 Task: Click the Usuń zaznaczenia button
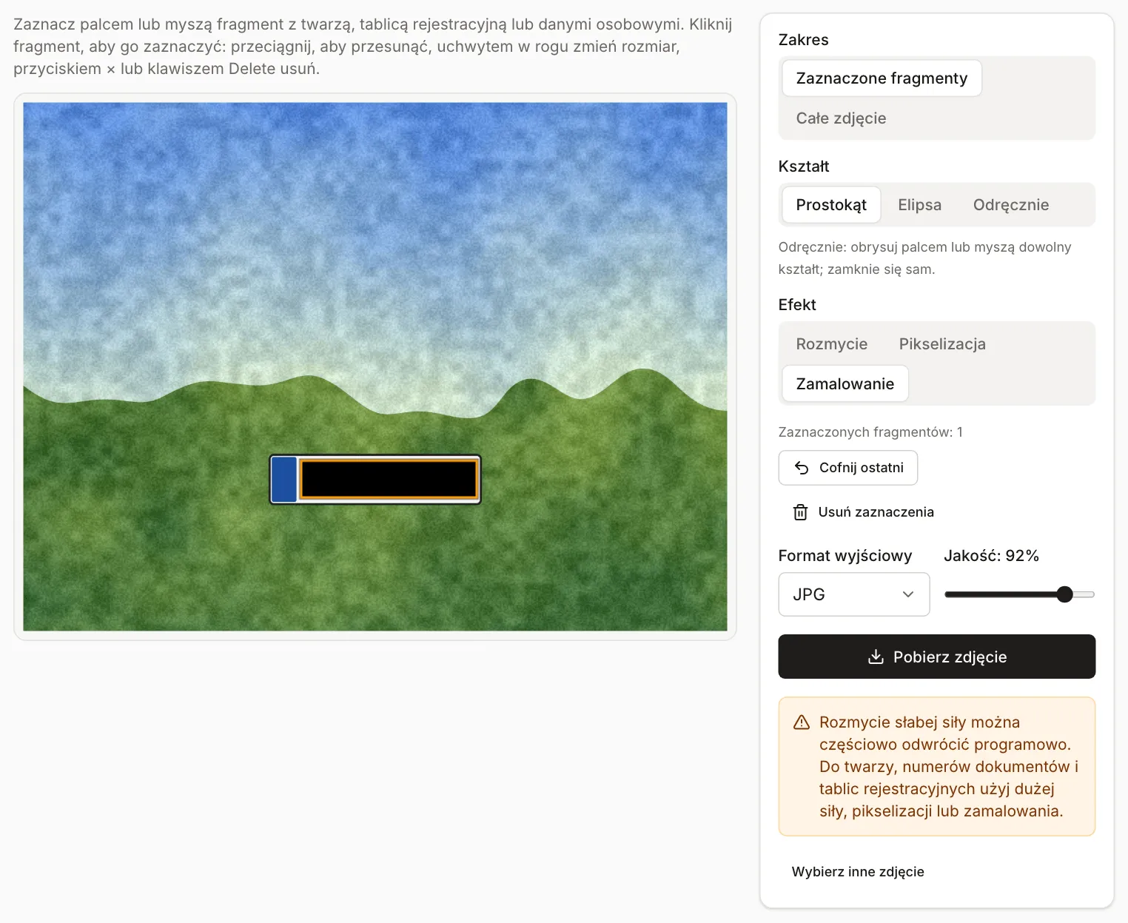click(x=863, y=512)
